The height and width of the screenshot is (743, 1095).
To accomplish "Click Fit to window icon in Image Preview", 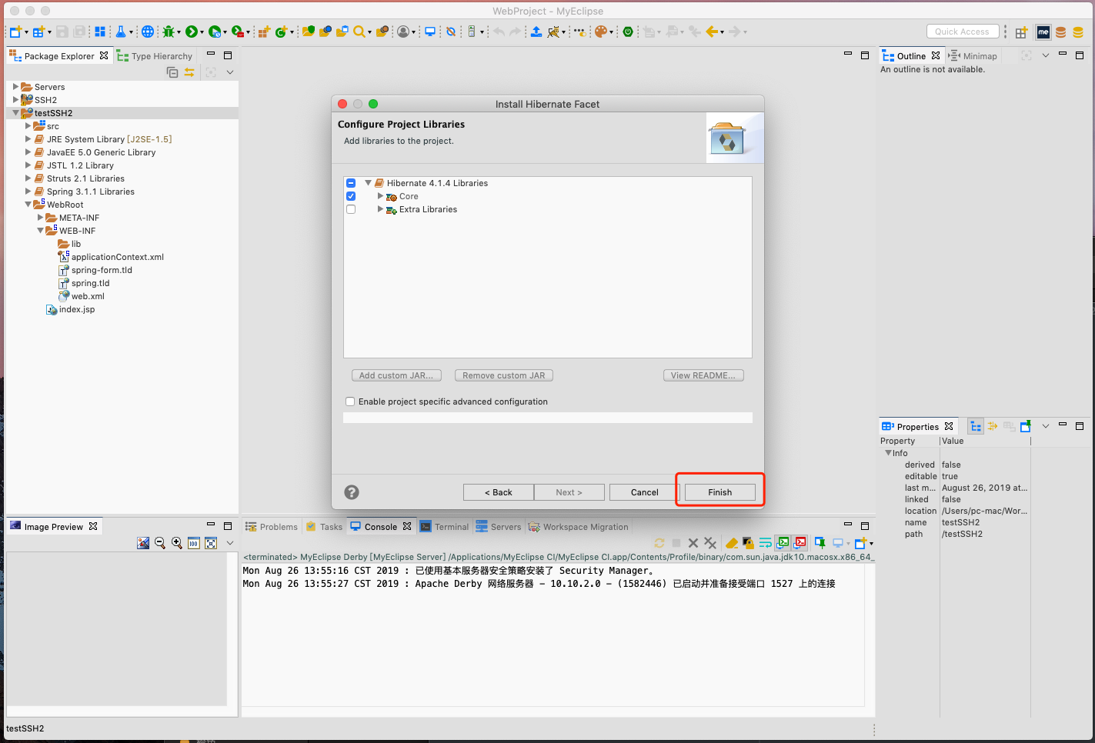I will [211, 543].
